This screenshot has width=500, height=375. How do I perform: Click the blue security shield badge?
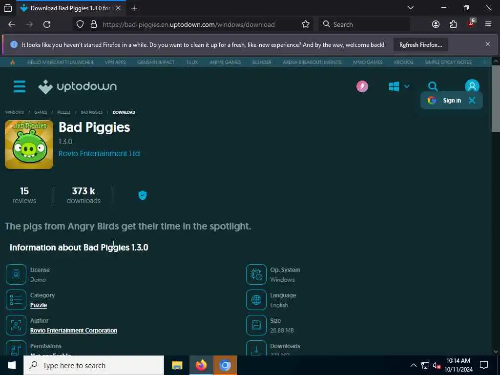click(143, 195)
